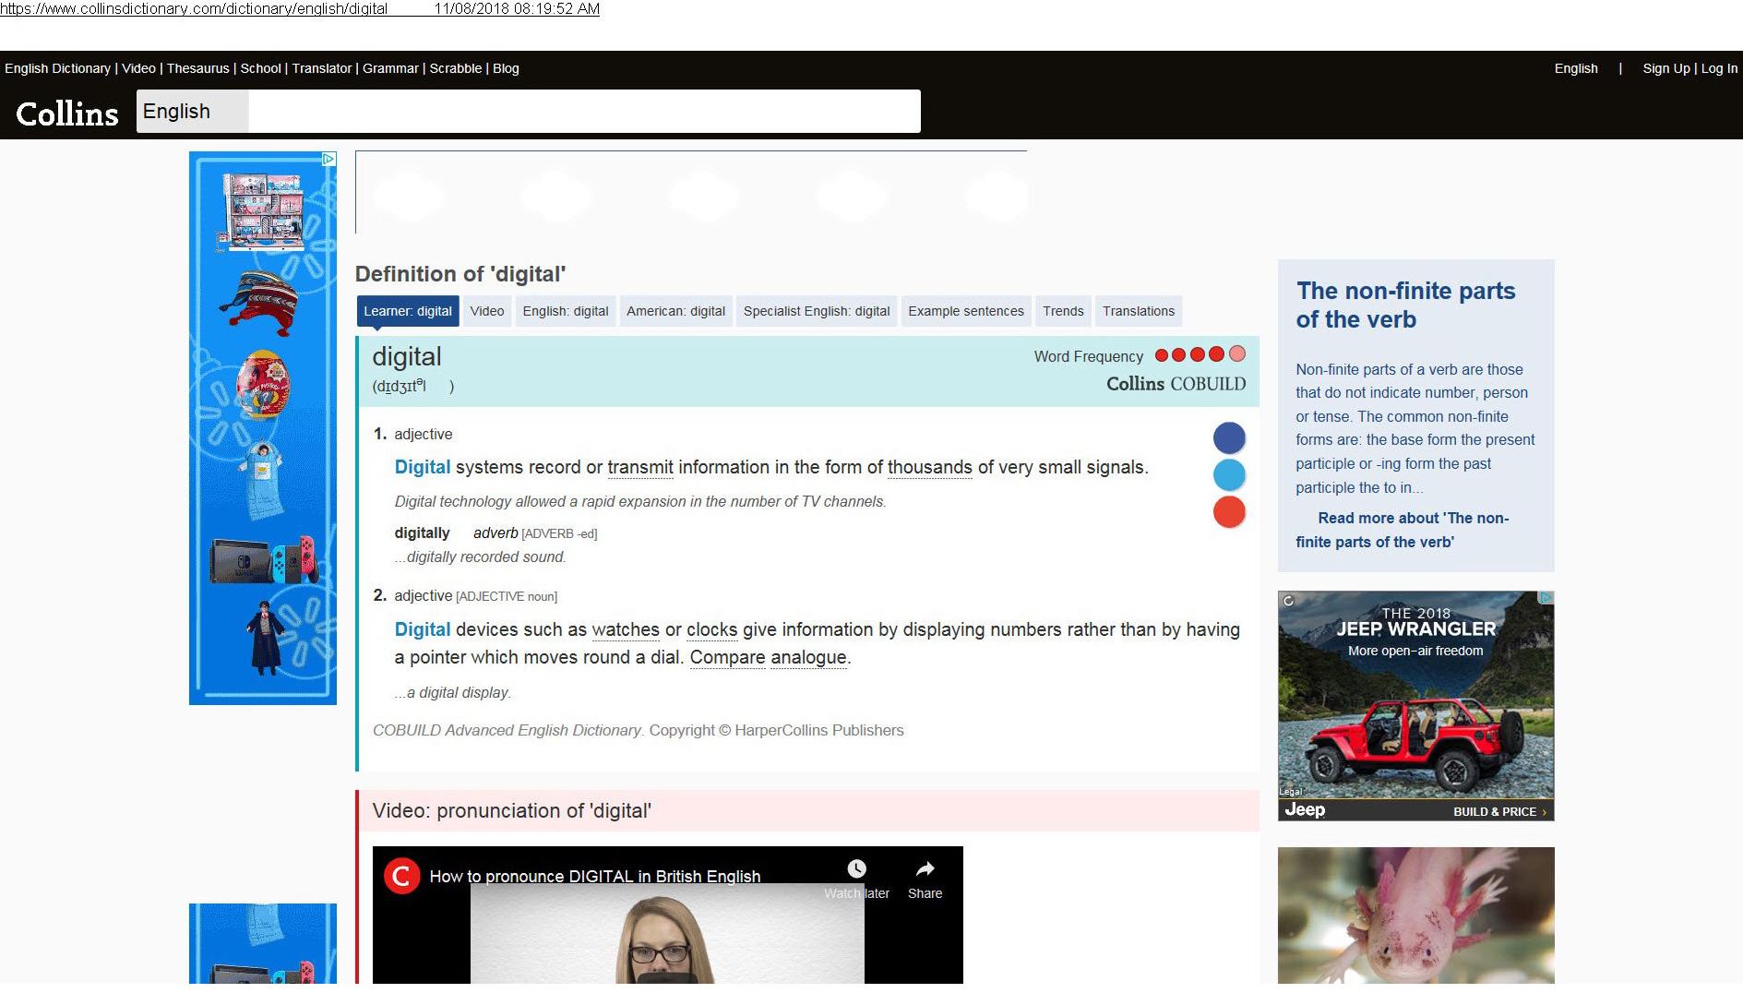Click the red circular share button
The height and width of the screenshot is (993, 1743).
(x=1228, y=511)
